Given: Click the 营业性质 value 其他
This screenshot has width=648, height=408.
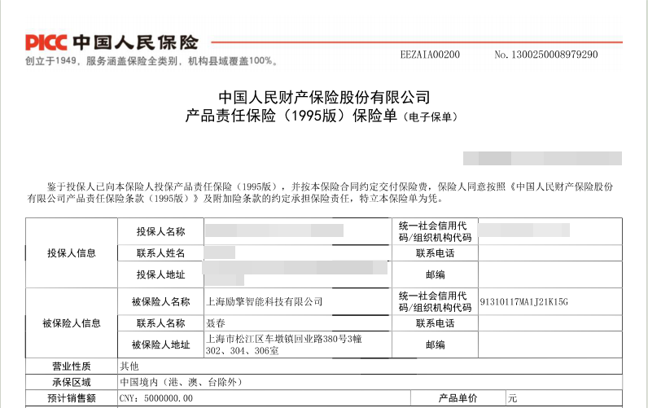Looking at the screenshot, I should (129, 366).
